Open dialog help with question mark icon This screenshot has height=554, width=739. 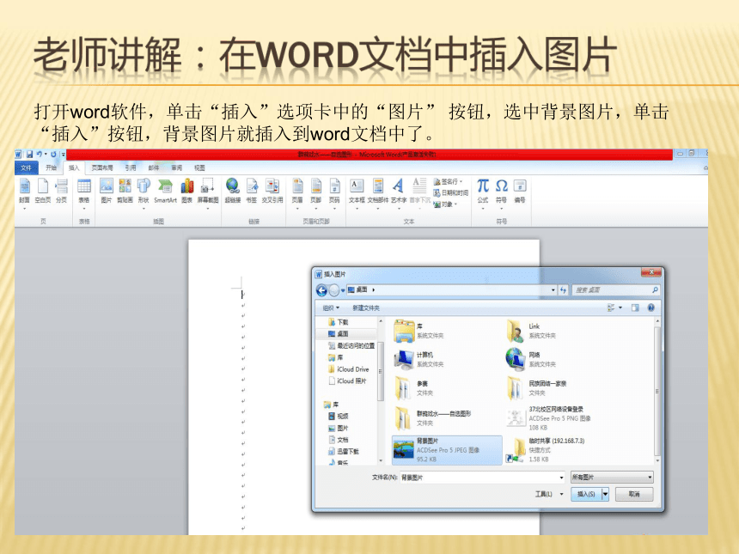650,307
